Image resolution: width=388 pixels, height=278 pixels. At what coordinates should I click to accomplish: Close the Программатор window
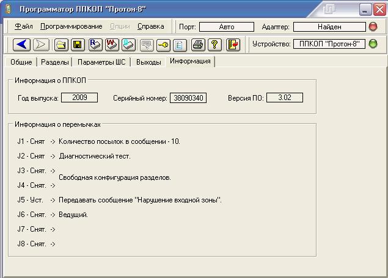point(379,10)
